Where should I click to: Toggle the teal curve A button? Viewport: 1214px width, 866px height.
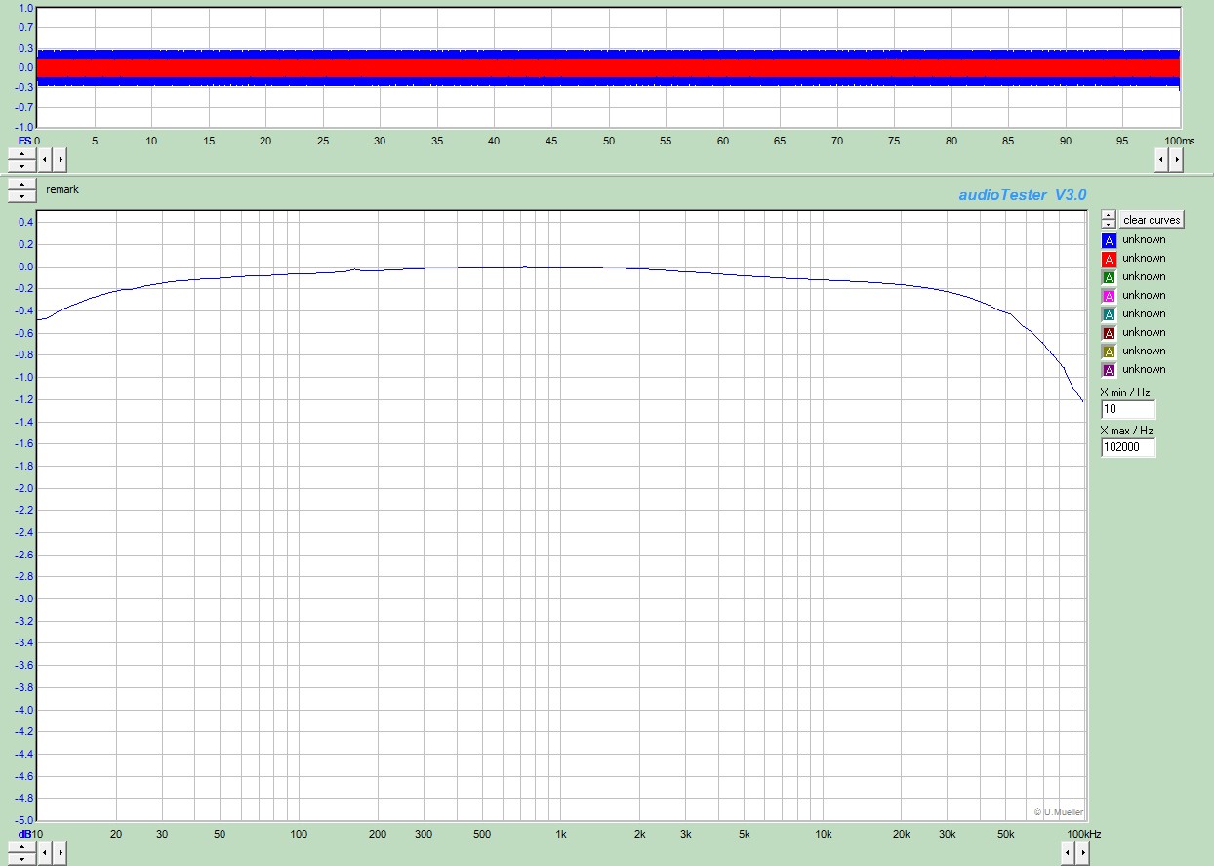(x=1109, y=314)
